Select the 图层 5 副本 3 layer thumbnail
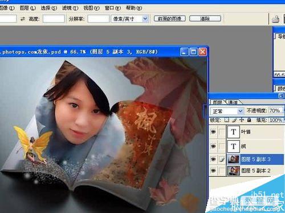Screen dimensions: 285x213 coord(234,160)
